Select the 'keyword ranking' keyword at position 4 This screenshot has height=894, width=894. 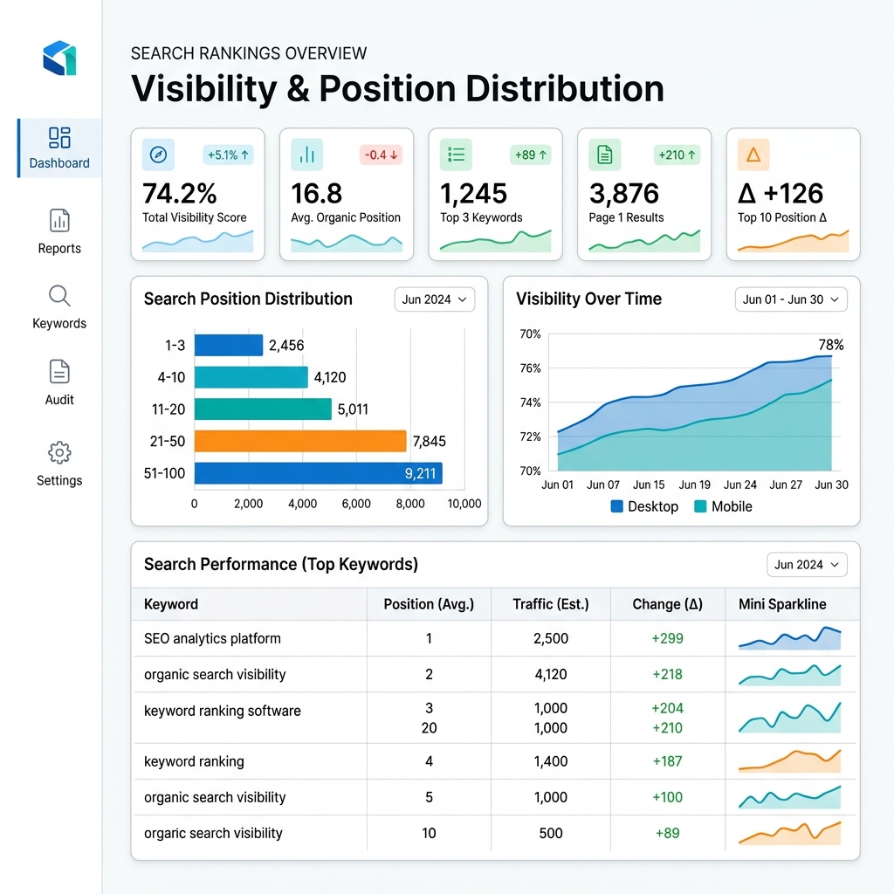coord(194,761)
